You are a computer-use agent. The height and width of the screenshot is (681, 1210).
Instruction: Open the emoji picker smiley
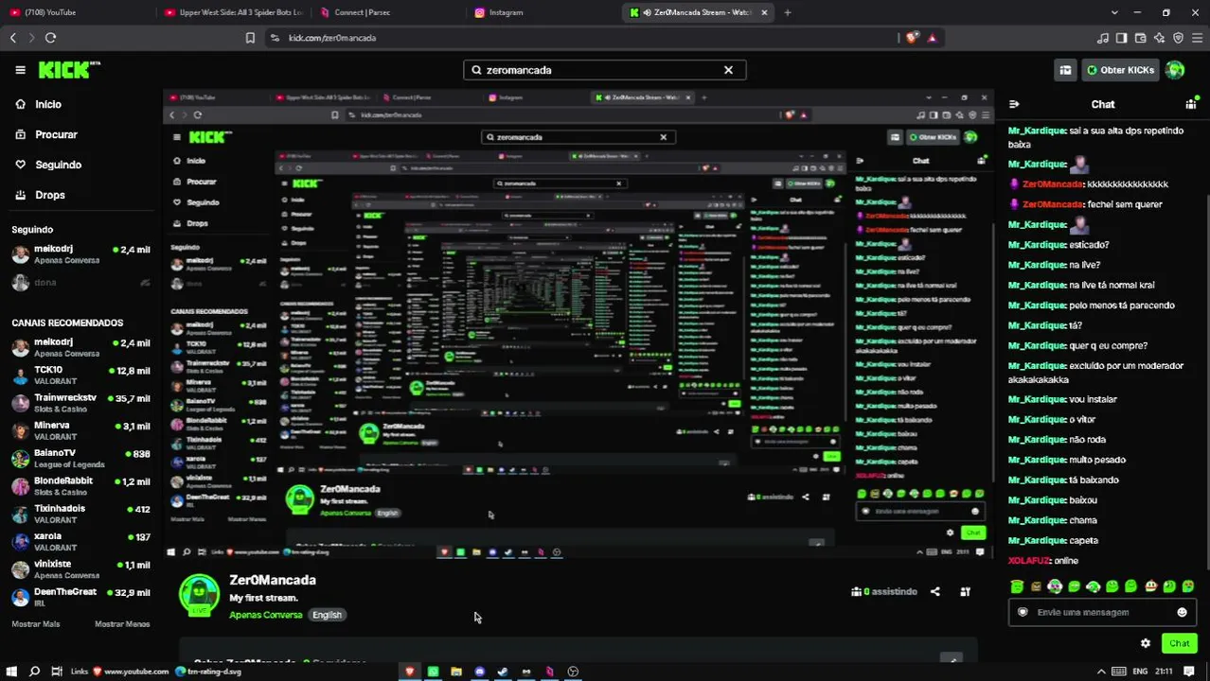tap(1182, 612)
